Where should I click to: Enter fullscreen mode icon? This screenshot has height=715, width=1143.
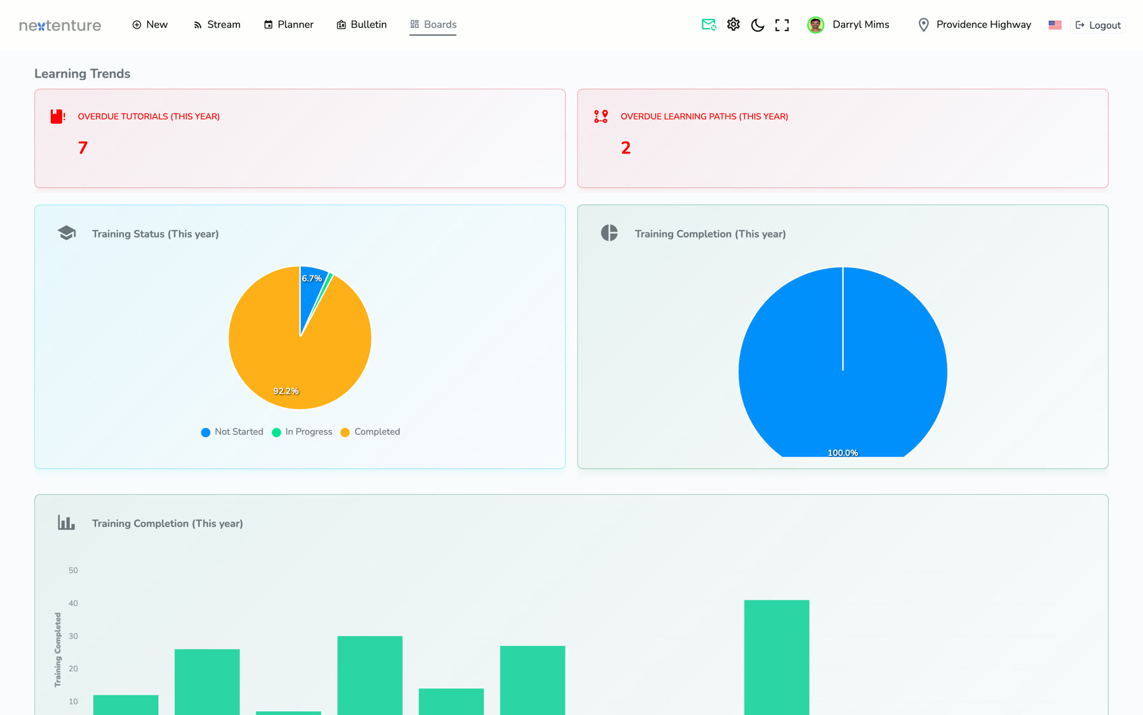tap(782, 25)
